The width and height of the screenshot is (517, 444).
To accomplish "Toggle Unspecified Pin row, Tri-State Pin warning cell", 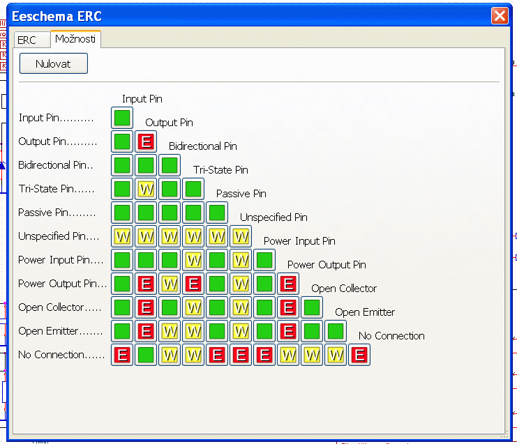I will (193, 236).
